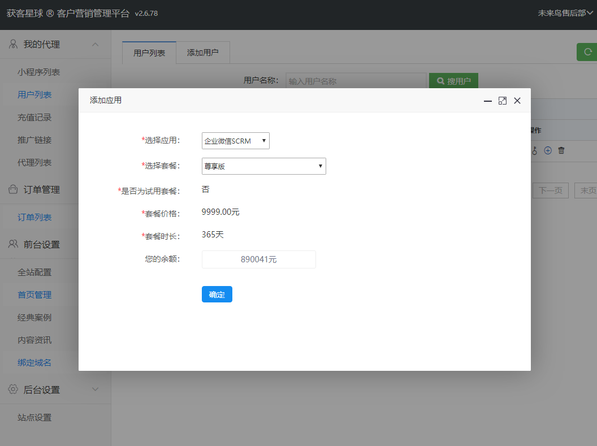Click the circled plus add-application icon
The width and height of the screenshot is (597, 446).
click(x=547, y=150)
